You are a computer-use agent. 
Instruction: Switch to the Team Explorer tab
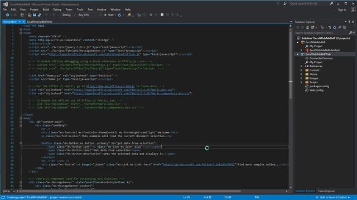point(326,191)
